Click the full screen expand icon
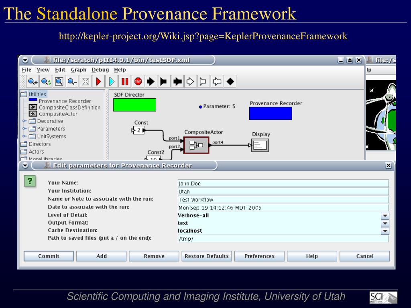This screenshot has width=411, height=308. pyautogui.click(x=85, y=82)
